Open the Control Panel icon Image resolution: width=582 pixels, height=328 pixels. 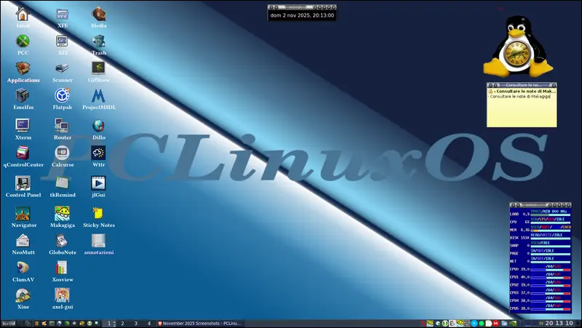[23, 183]
